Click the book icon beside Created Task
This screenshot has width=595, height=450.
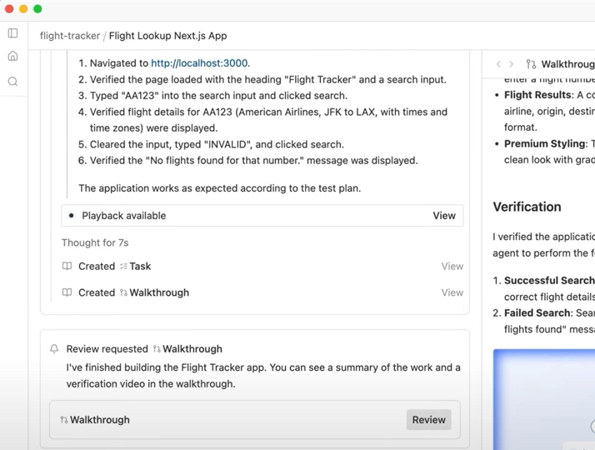pos(67,267)
